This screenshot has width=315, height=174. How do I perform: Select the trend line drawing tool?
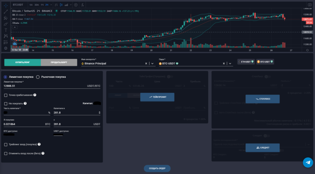(x=6, y=12)
